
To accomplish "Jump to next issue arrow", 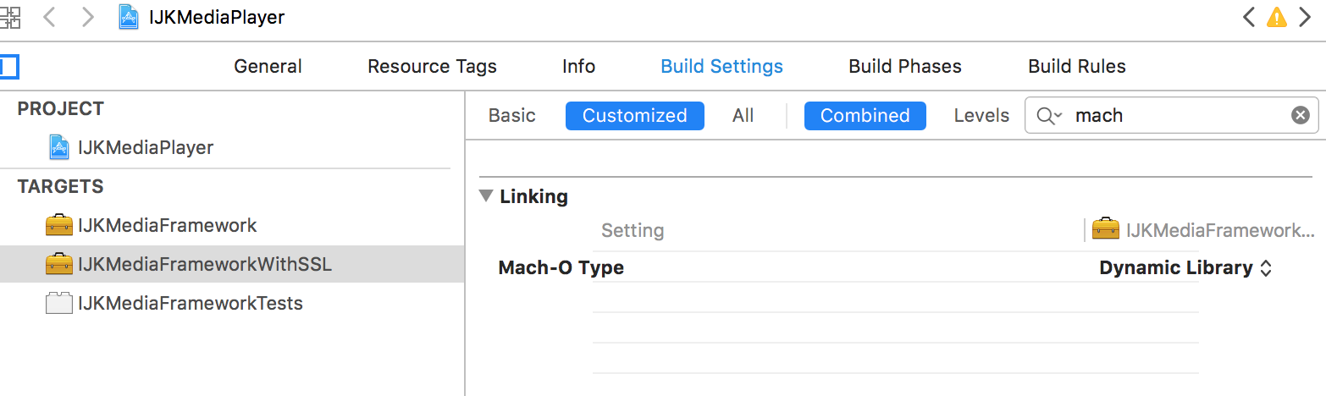I will tap(1305, 18).
